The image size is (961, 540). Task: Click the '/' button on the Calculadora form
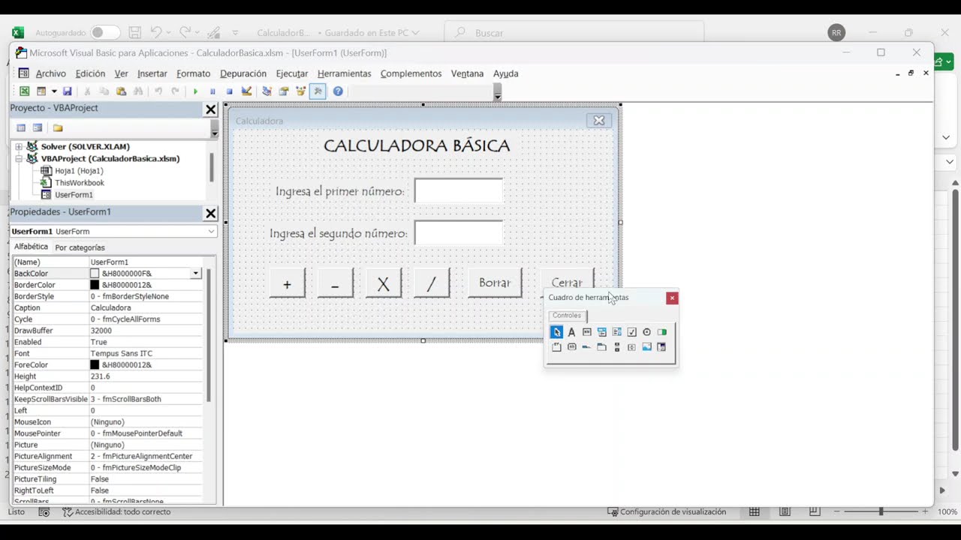click(432, 283)
